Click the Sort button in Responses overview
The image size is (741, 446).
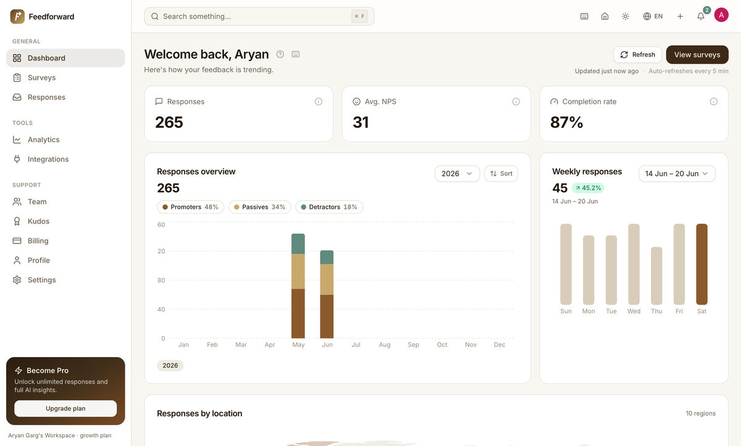[501, 174]
